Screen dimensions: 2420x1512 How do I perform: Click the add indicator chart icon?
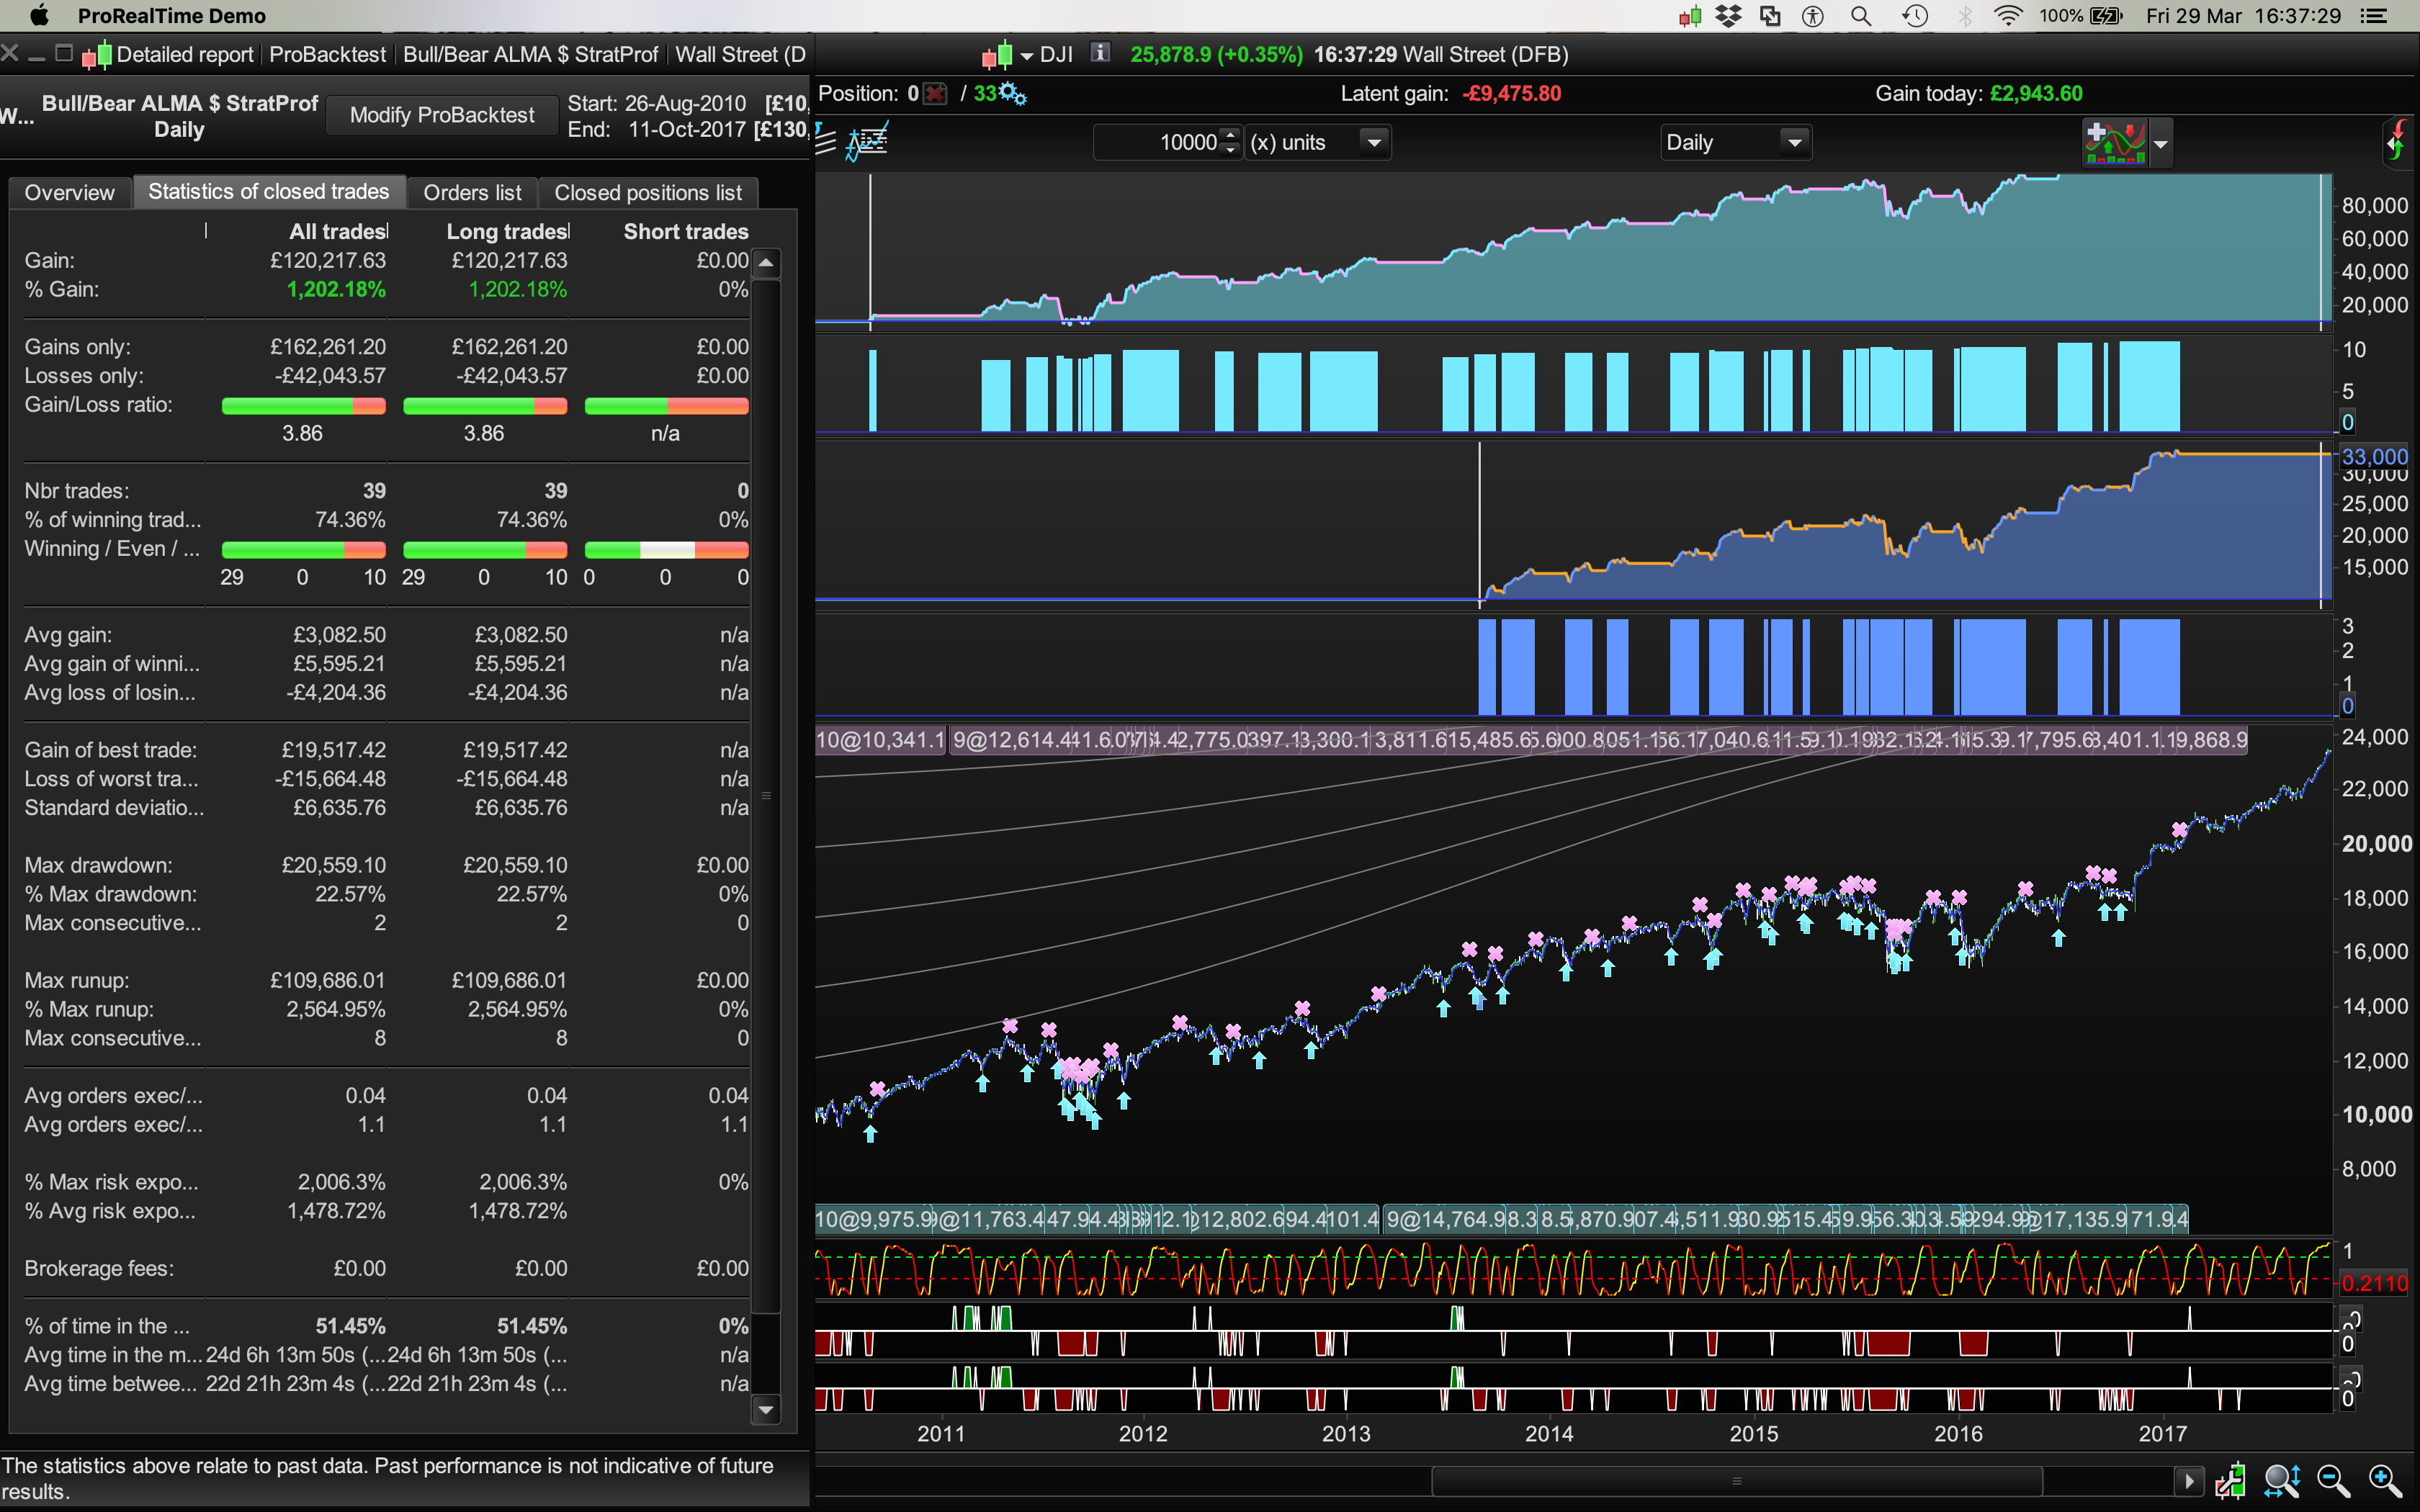click(2114, 143)
